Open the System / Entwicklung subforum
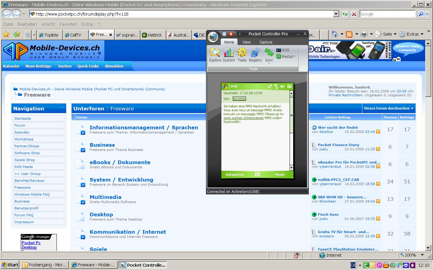This screenshot has width=433, height=270. tap(121, 180)
